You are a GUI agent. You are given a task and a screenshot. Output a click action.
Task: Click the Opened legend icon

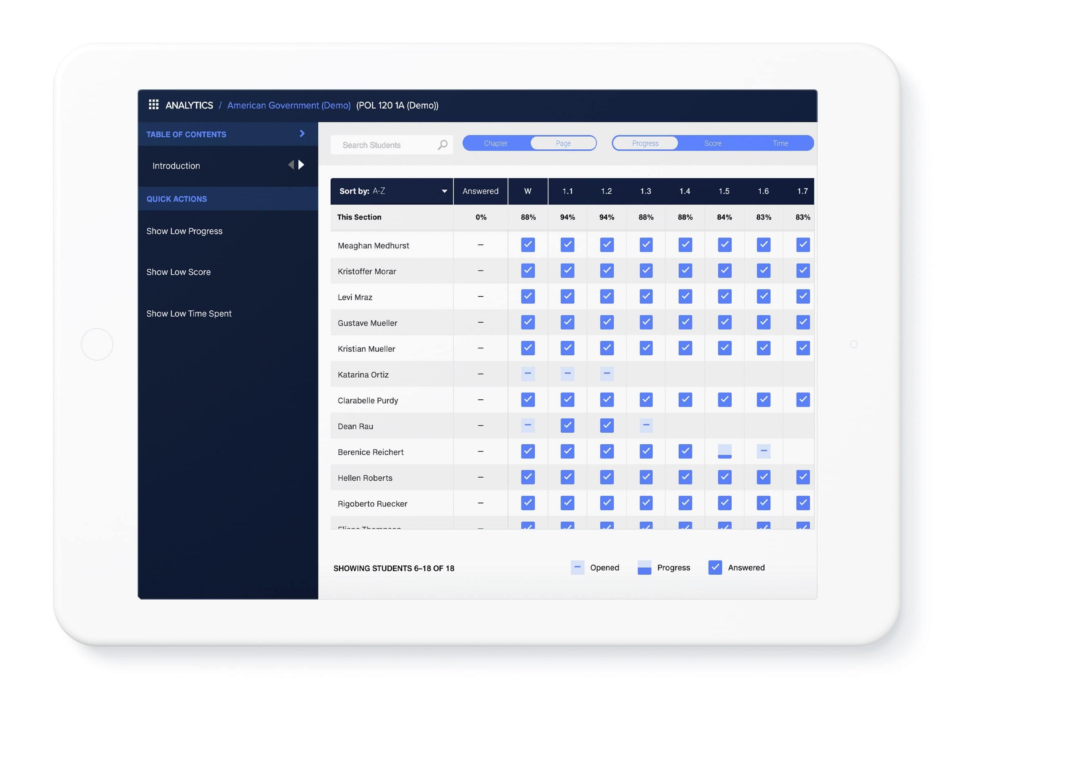[x=577, y=567]
